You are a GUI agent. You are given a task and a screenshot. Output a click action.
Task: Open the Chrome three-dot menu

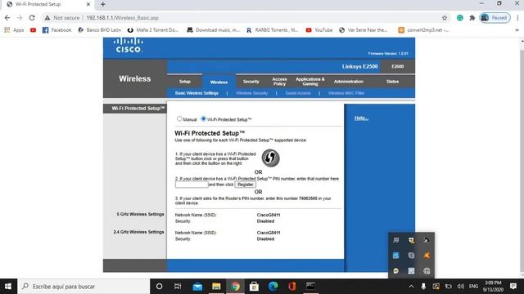point(517,18)
